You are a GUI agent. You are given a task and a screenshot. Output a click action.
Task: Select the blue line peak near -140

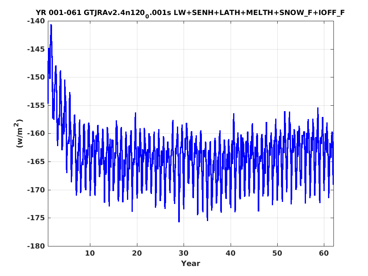click(x=51, y=25)
